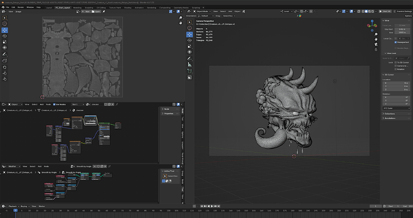Click the current frame marker on timeline
This screenshot has height=218, width=413.
point(15,210)
